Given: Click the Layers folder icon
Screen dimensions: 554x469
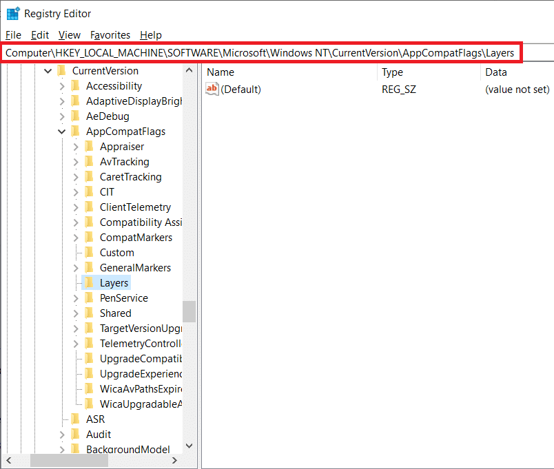Looking at the screenshot, I should click(89, 283).
